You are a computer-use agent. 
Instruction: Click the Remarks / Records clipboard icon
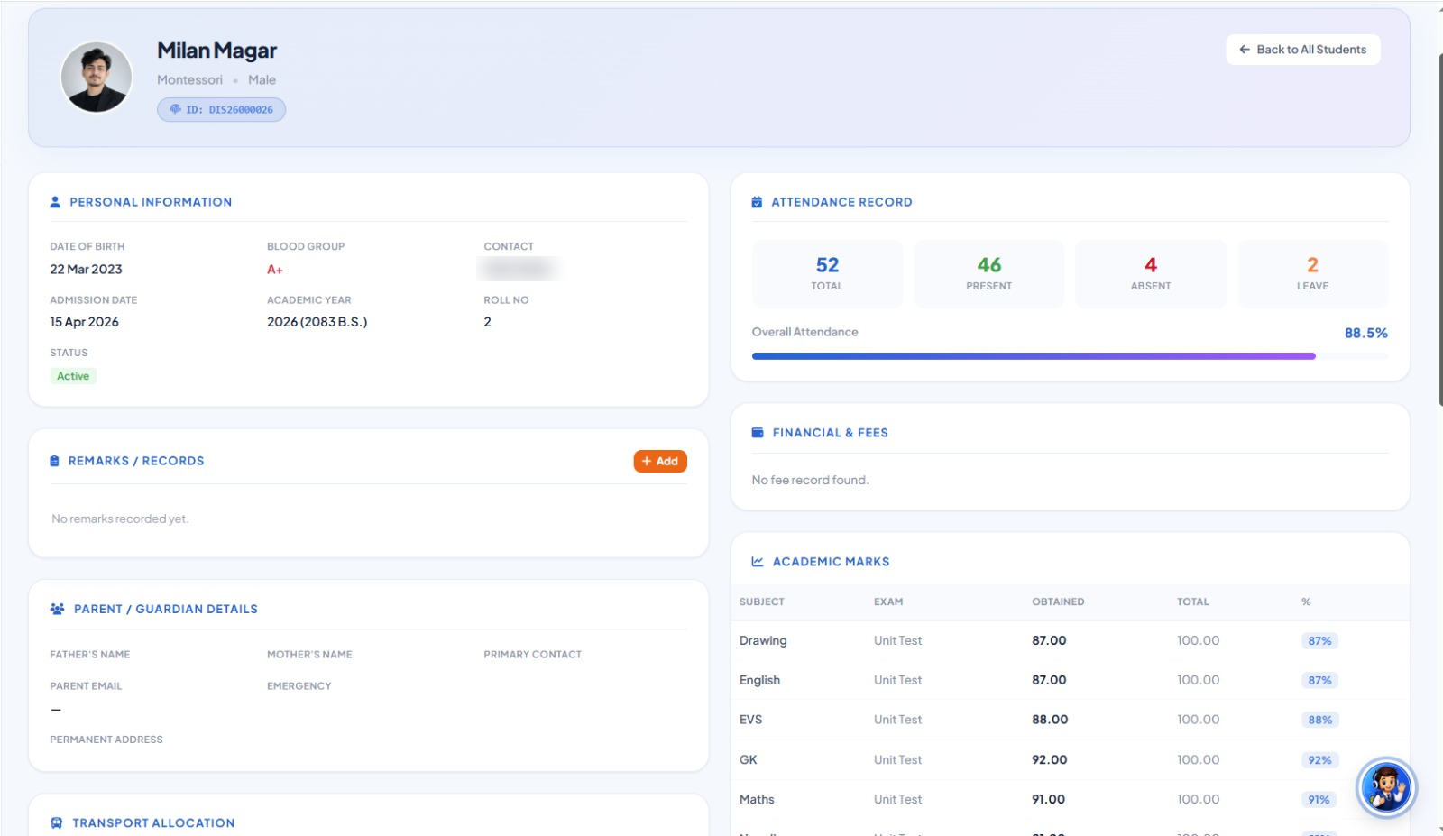click(54, 461)
